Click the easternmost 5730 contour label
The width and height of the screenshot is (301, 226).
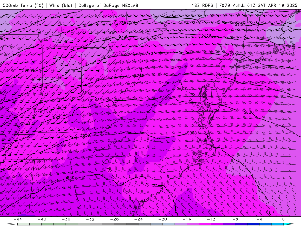pos(206,35)
